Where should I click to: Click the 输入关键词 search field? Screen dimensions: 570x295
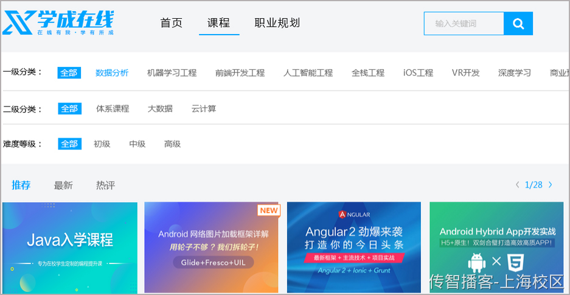coord(464,24)
